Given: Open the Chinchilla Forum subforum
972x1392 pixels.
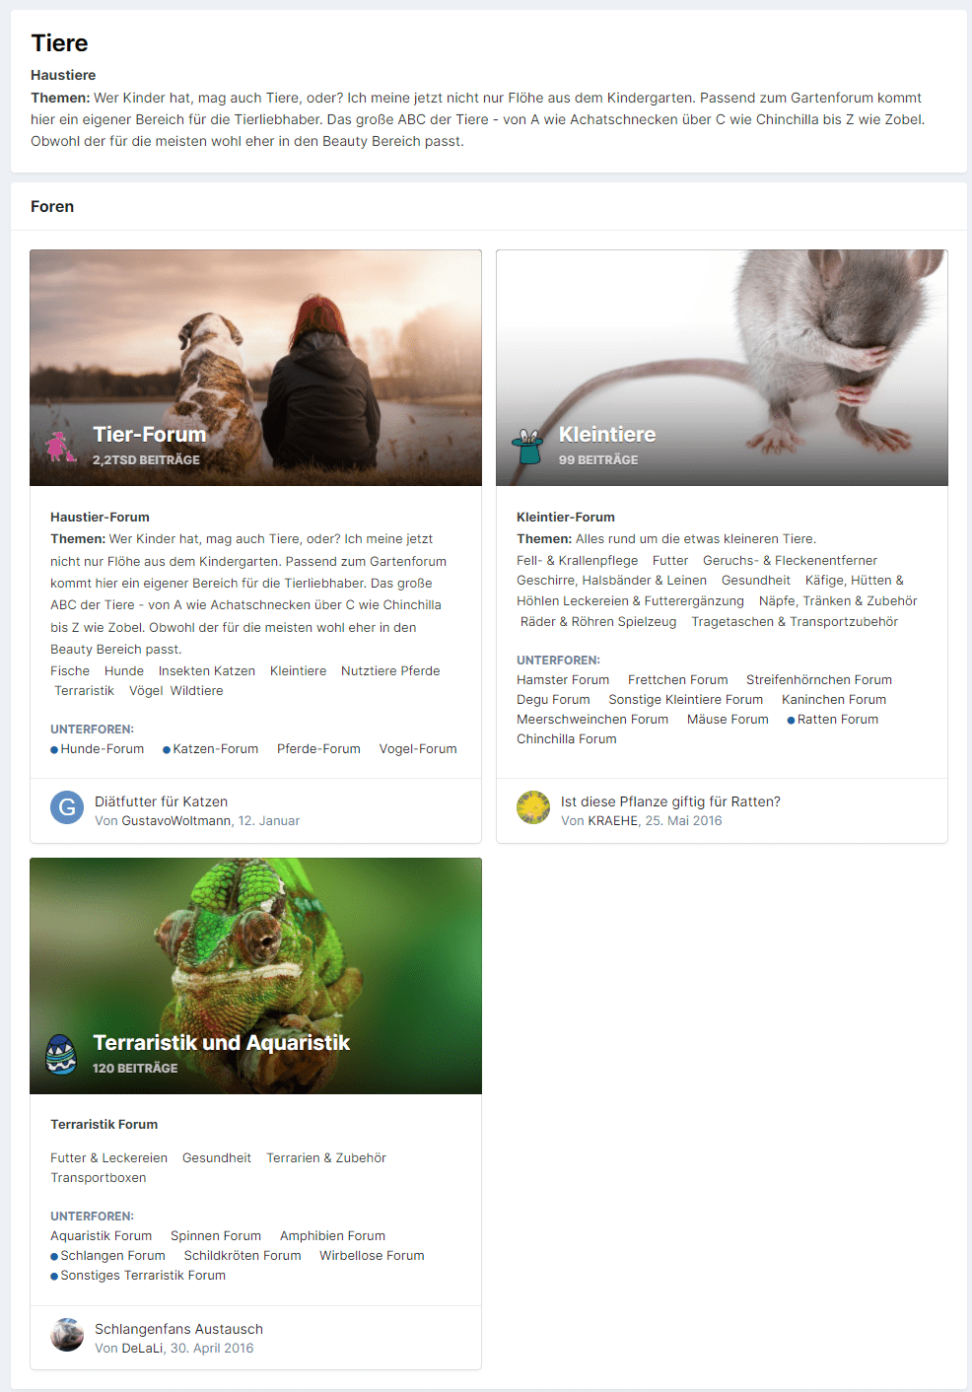Looking at the screenshot, I should (x=567, y=738).
